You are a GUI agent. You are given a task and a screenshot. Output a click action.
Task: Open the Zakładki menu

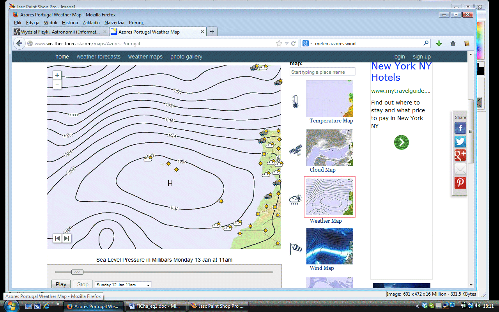[x=91, y=23]
